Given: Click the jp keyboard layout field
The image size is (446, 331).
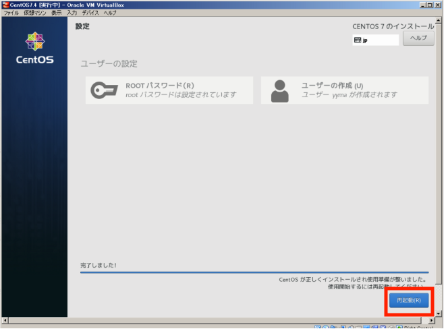Looking at the screenshot, I should pos(377,40).
